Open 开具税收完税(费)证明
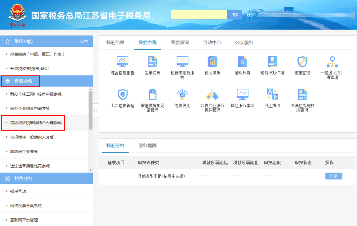 click(x=29, y=69)
